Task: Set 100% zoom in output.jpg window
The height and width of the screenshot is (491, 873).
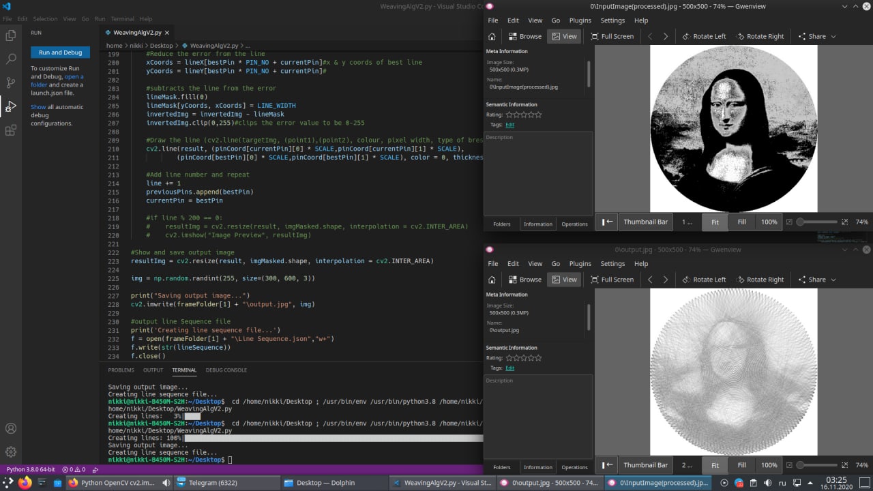Action: pos(769,465)
